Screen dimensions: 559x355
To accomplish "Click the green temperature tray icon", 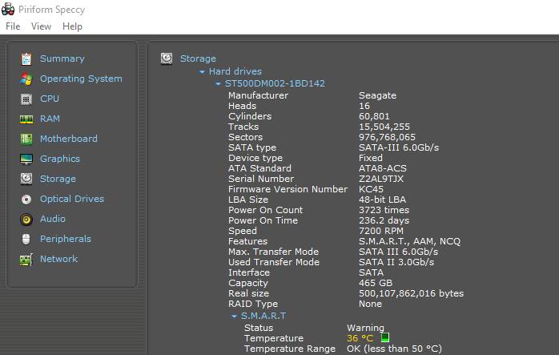I will pos(385,337).
